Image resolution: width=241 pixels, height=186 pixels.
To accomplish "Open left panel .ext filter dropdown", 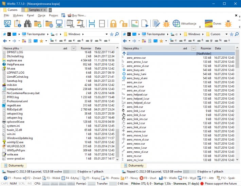I will (74, 48).
